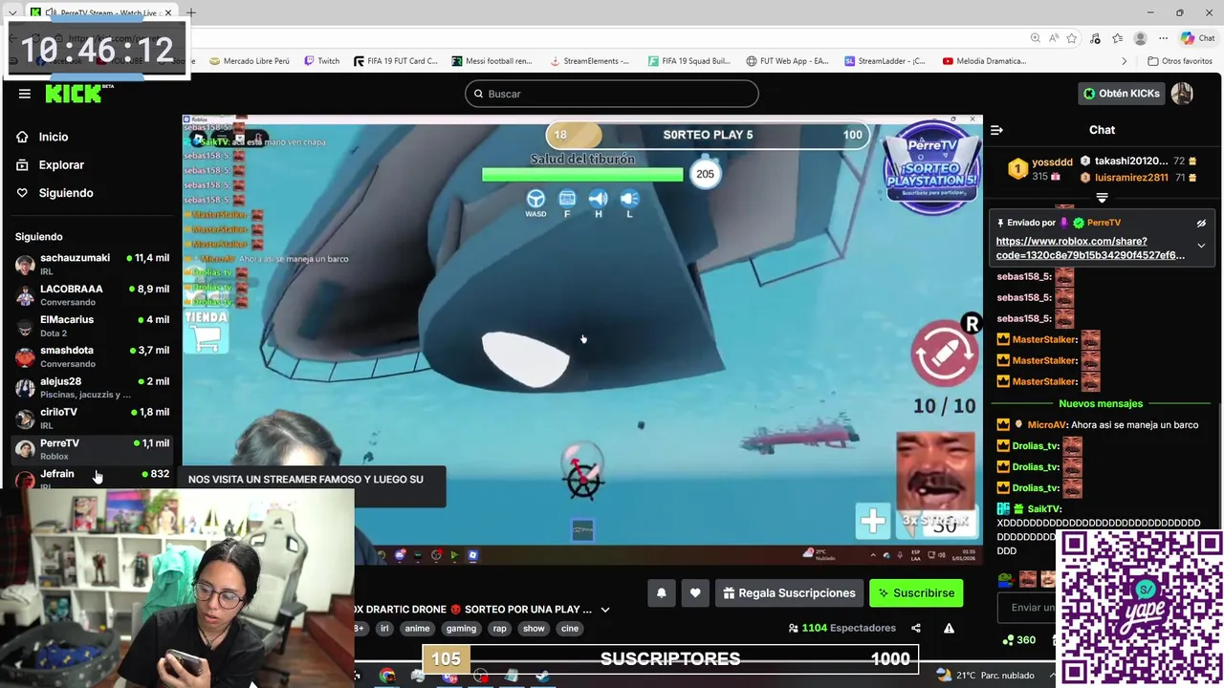Expand the pinned message chevron

coord(1201,246)
